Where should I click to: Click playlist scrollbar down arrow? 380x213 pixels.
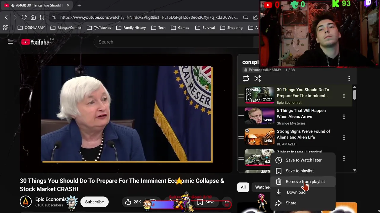pos(354,170)
